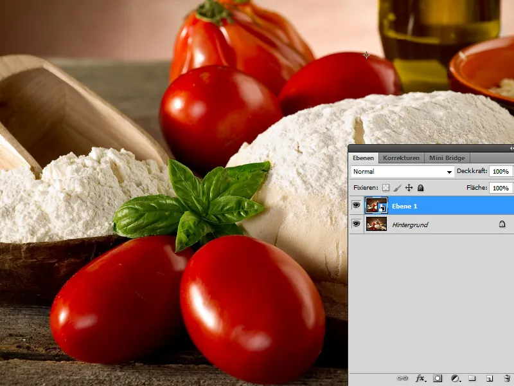Screen dimensions: 514x386
Task: Open the Normal blend mode dropdown
Action: click(x=403, y=172)
